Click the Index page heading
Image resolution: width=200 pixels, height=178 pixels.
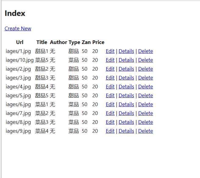coord(15,13)
